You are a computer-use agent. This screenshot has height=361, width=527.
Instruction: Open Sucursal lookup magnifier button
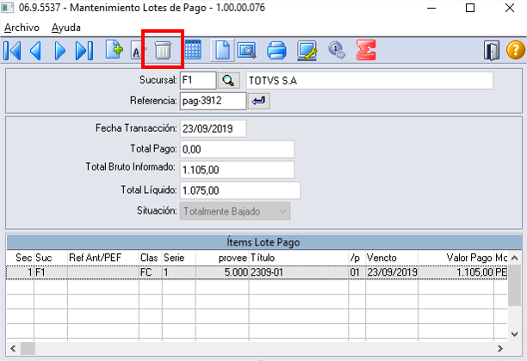coord(228,81)
